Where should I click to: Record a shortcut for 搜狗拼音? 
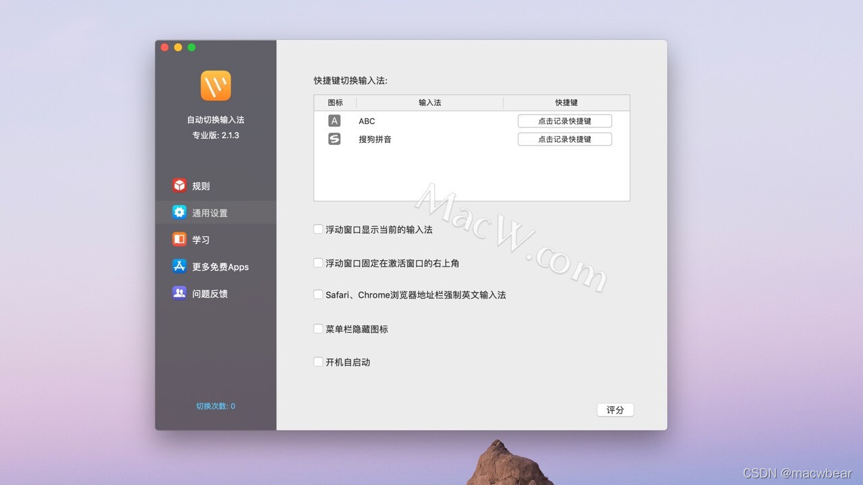click(564, 139)
